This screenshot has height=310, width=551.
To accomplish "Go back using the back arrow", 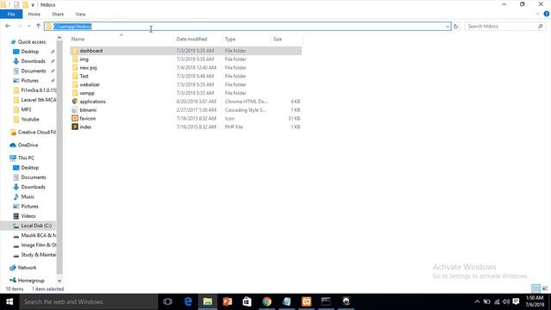I will point(8,26).
